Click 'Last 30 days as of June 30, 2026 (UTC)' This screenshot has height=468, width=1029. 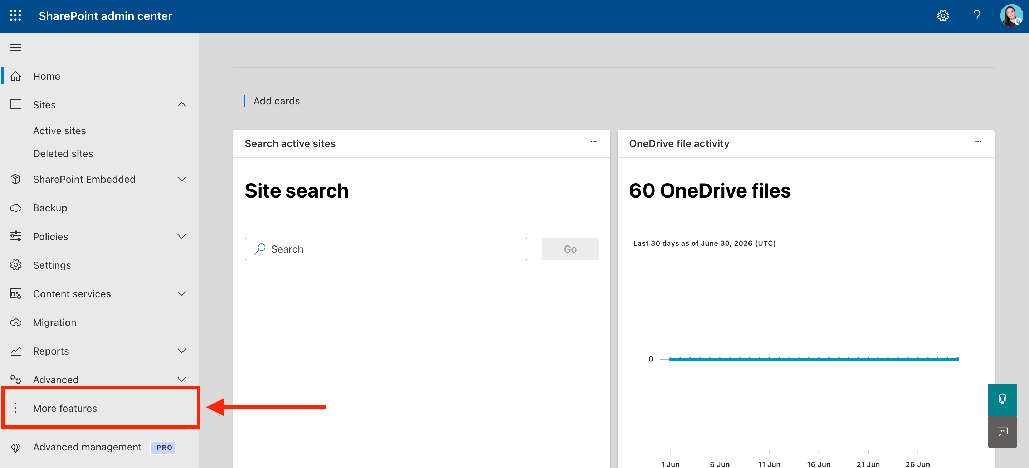pos(704,243)
